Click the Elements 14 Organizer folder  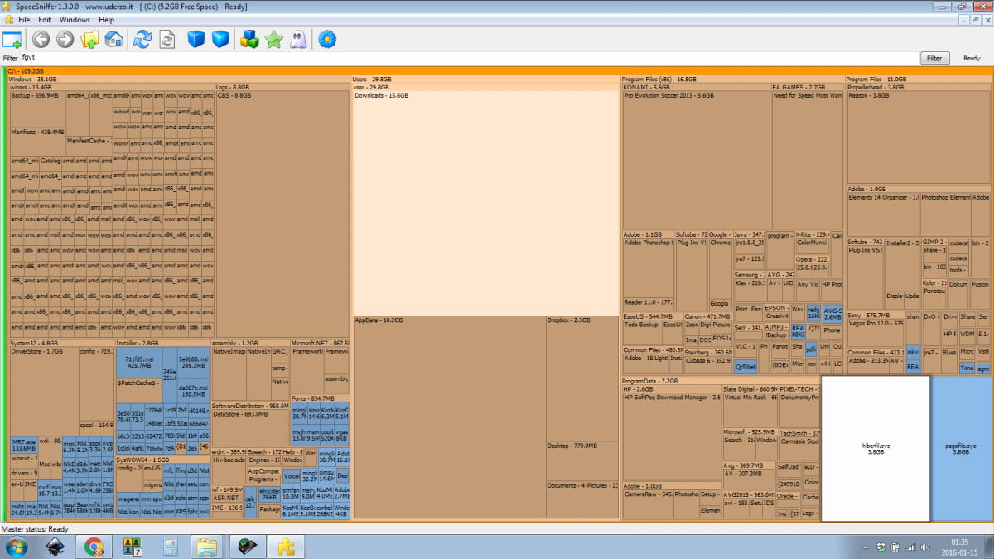point(883,215)
